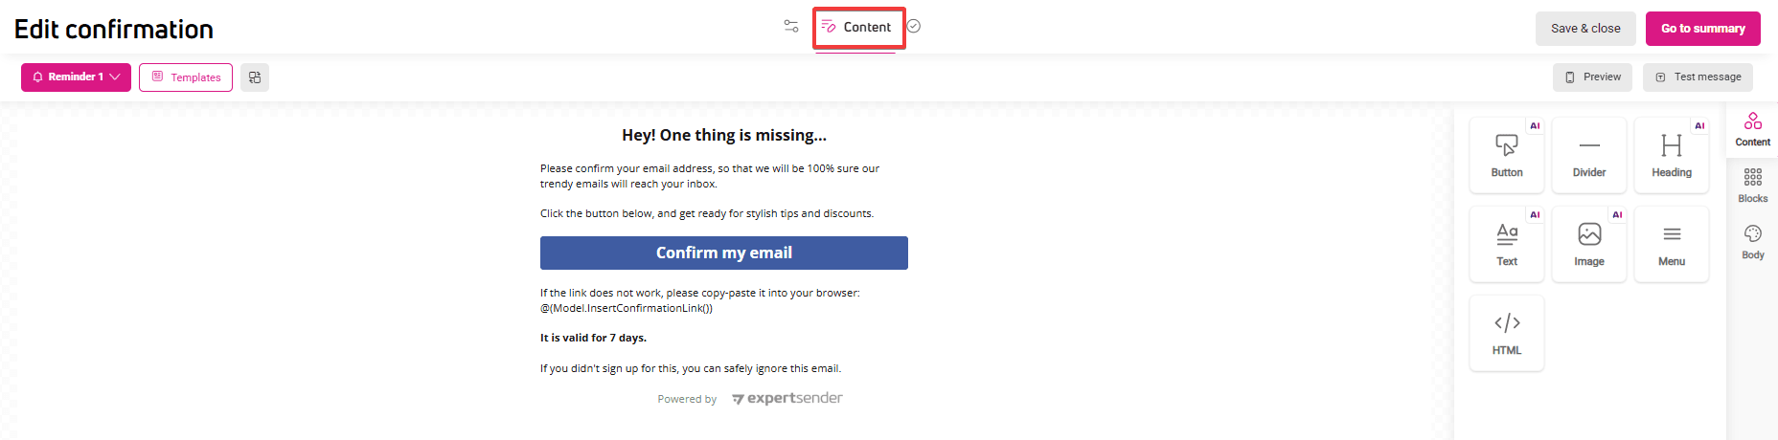
Task: Click the checkmark step icon after Content
Action: [x=914, y=27]
